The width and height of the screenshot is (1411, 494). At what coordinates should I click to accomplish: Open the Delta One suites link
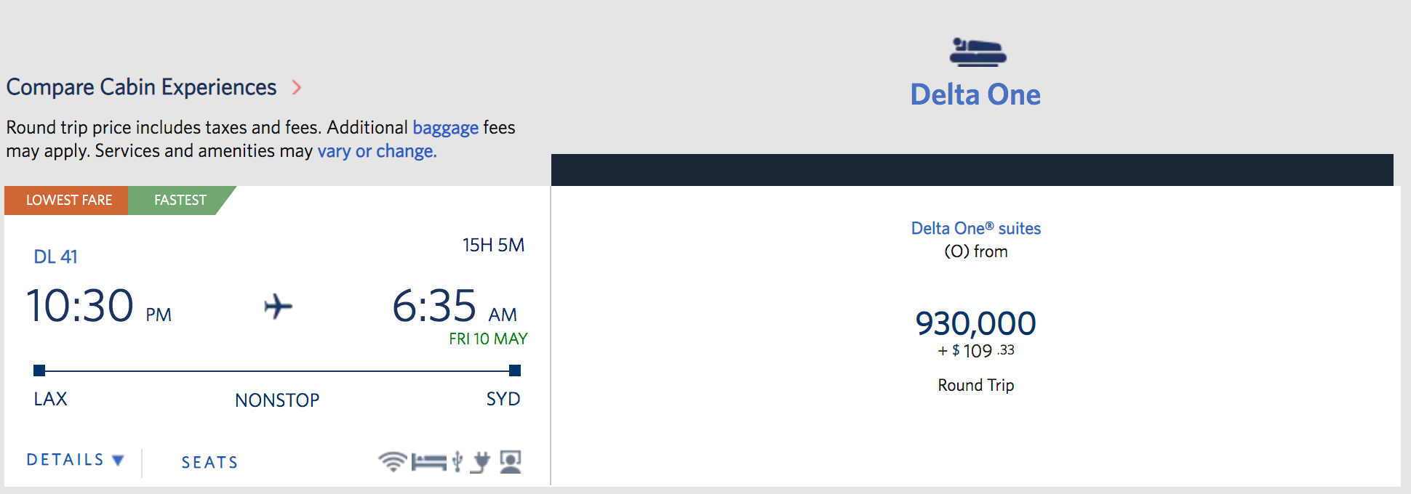point(975,228)
